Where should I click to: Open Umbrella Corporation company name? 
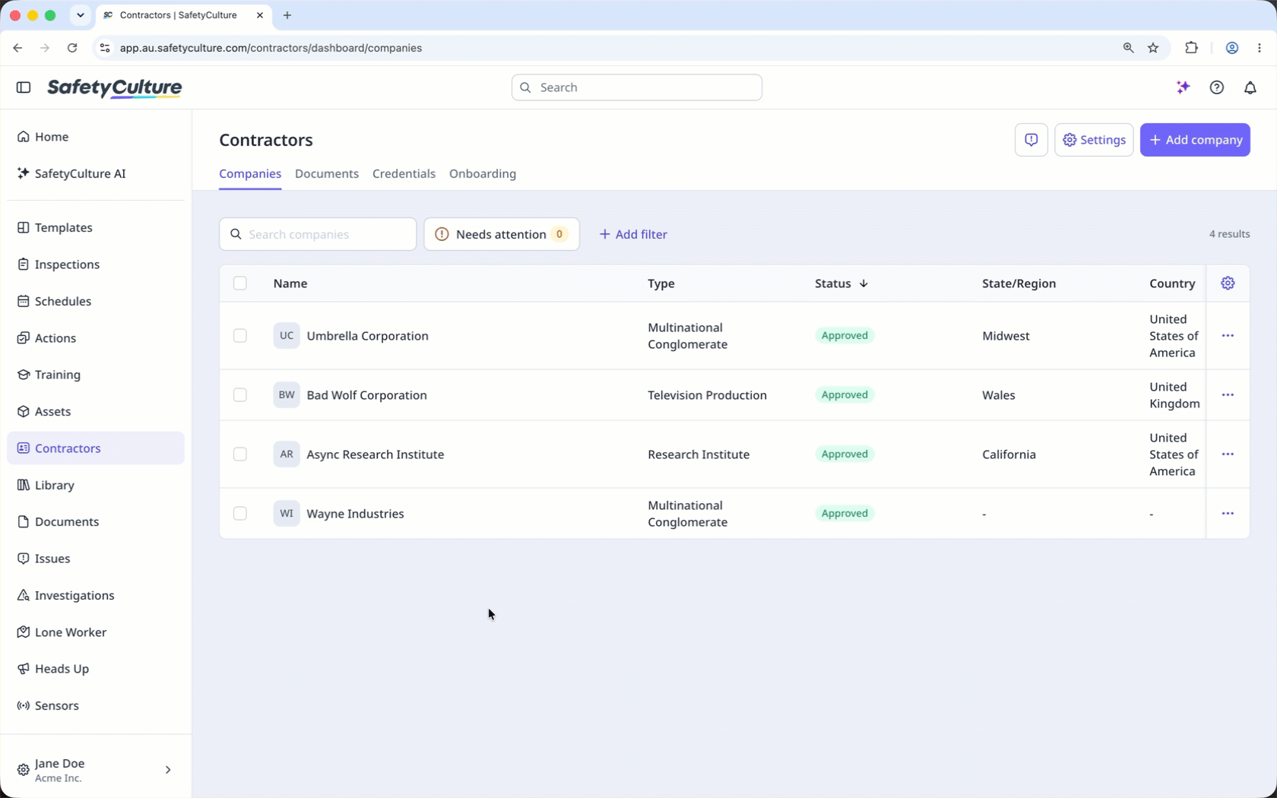click(x=367, y=336)
